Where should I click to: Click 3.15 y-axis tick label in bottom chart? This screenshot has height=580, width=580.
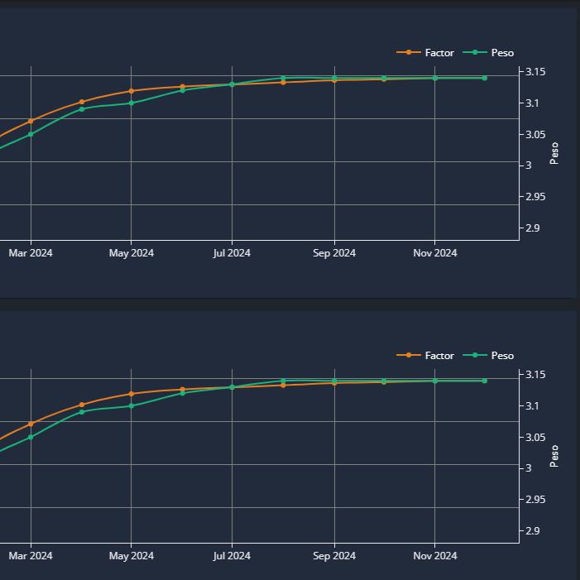[x=534, y=375]
